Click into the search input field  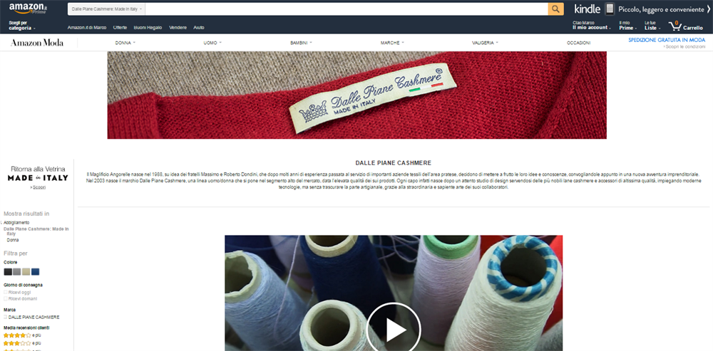click(x=347, y=9)
